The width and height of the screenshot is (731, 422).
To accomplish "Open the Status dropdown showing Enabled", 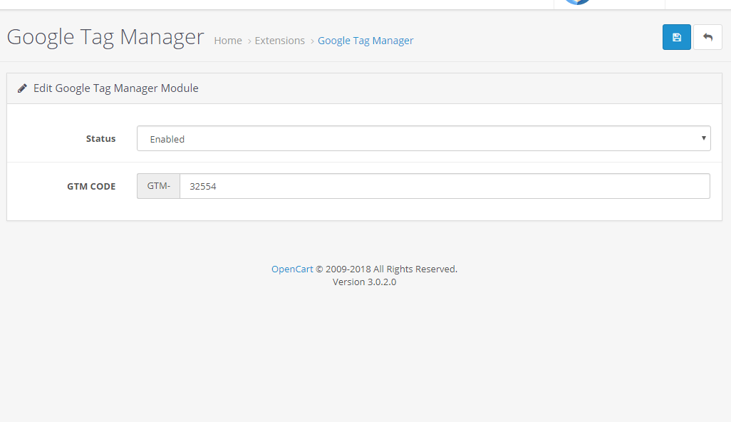I will pos(423,138).
